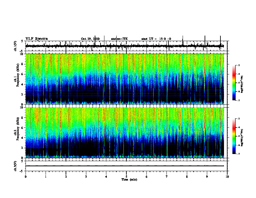Click the "-7" label on ch.1 colorbar
Viewport: 256px width, 198px height.
tap(238, 100)
